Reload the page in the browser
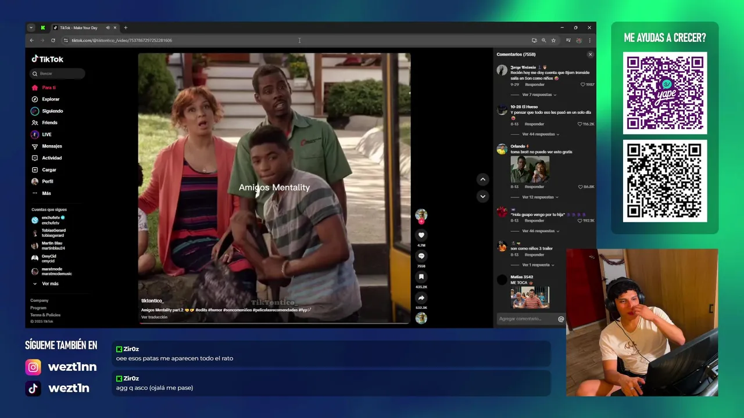The width and height of the screenshot is (744, 418). 53,41
